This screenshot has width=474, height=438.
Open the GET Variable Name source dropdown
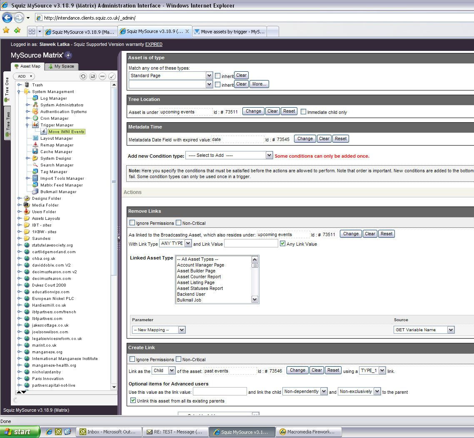coord(424,330)
